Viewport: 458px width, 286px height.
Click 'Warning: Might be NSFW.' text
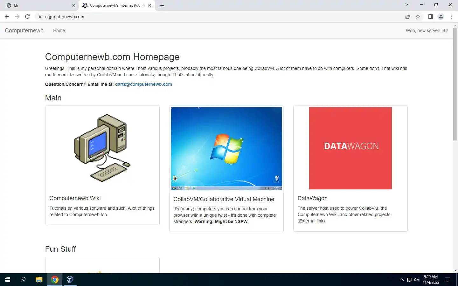pyautogui.click(x=221, y=221)
